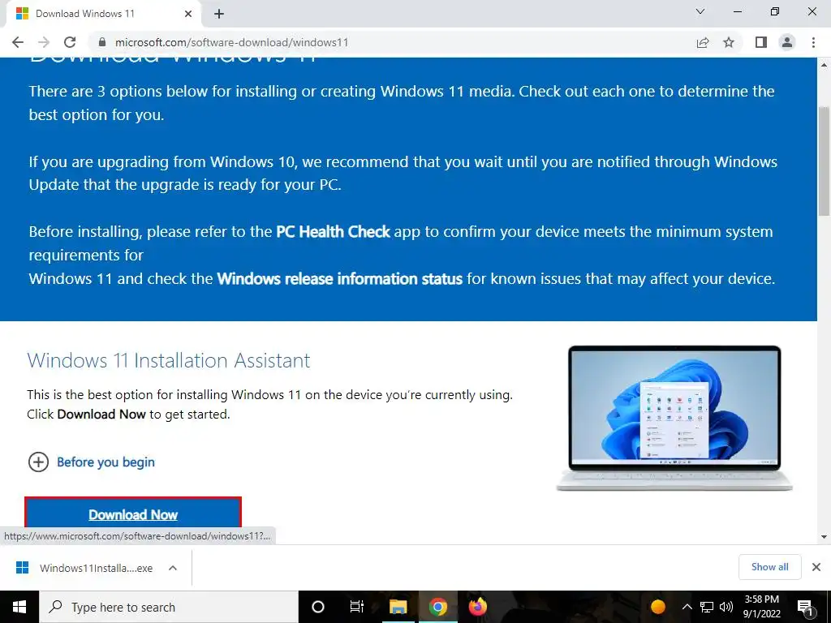The height and width of the screenshot is (623, 831).
Task: Open Task View on the taskbar
Action: point(357,607)
